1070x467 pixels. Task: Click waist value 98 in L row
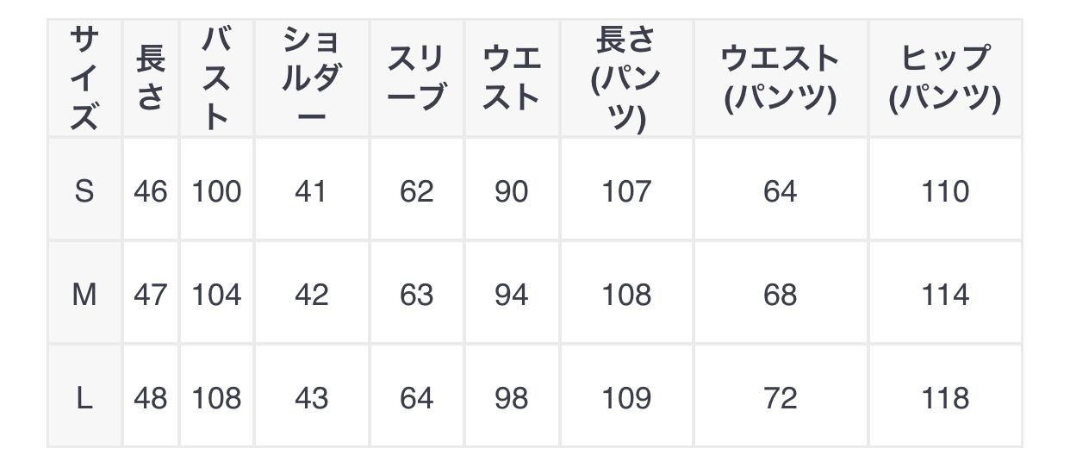point(511,398)
